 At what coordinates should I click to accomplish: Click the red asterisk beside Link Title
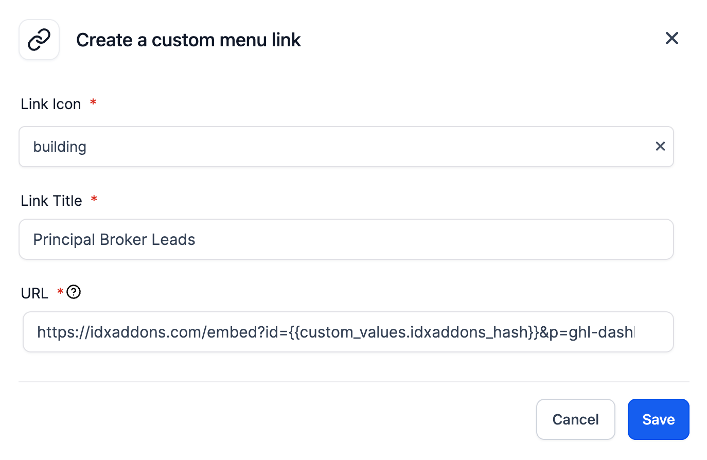click(x=94, y=199)
